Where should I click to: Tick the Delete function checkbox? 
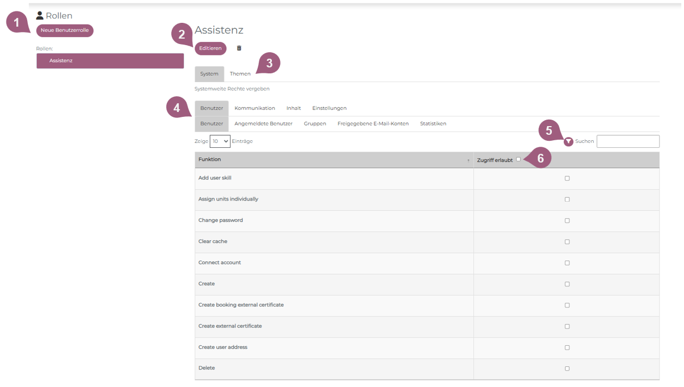click(x=567, y=369)
